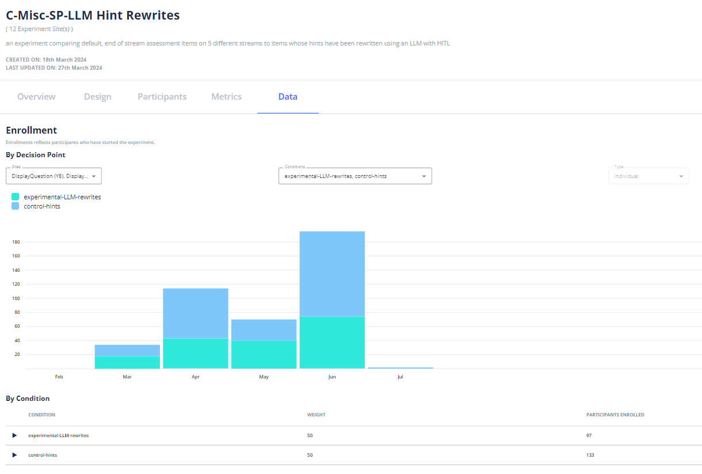Viewport: 702px width, 474px height.
Task: Click the By Condition heading
Action: [28, 399]
